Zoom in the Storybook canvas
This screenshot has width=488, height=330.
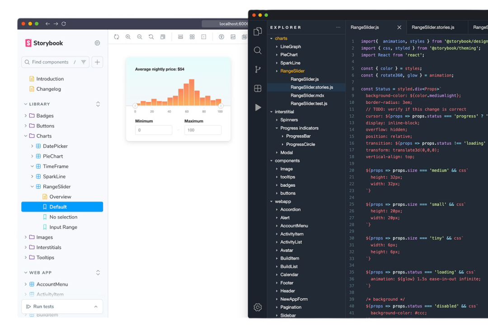pyautogui.click(x=128, y=37)
